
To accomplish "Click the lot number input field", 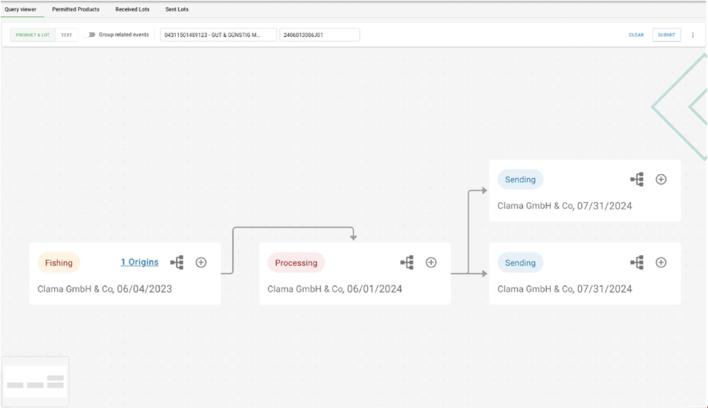I will tap(319, 35).
